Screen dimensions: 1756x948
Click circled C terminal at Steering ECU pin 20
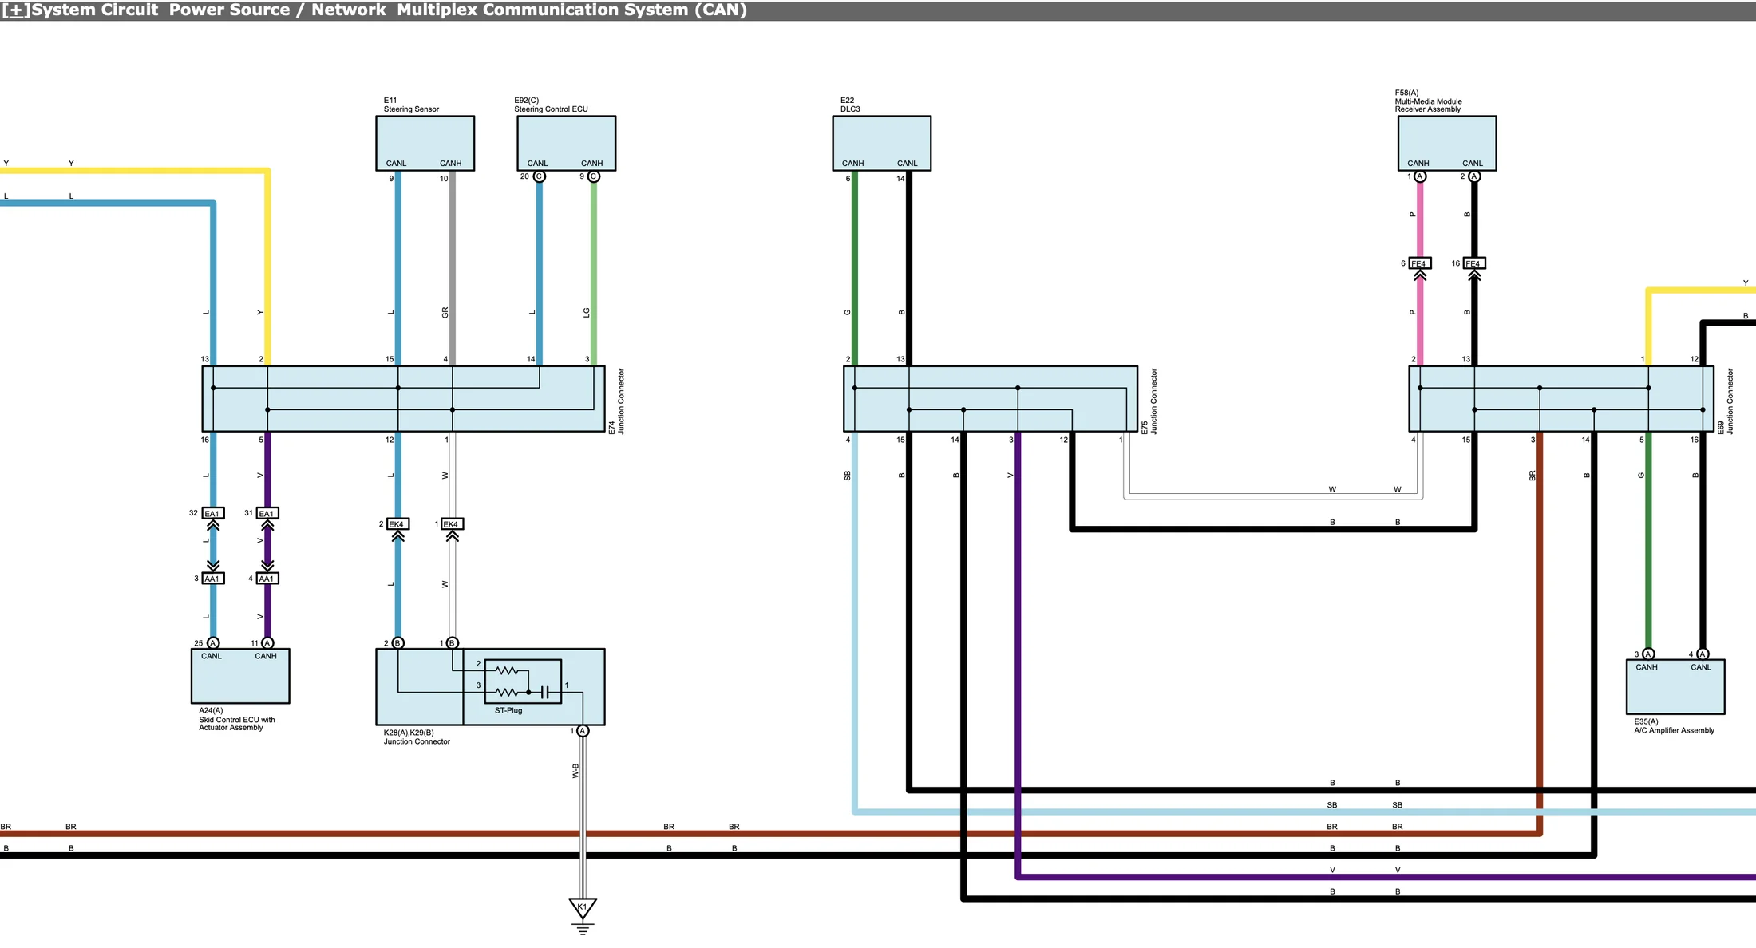pyautogui.click(x=540, y=176)
